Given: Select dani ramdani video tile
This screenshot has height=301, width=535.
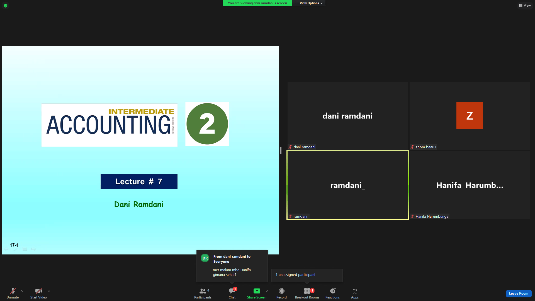Looking at the screenshot, I should point(347,116).
